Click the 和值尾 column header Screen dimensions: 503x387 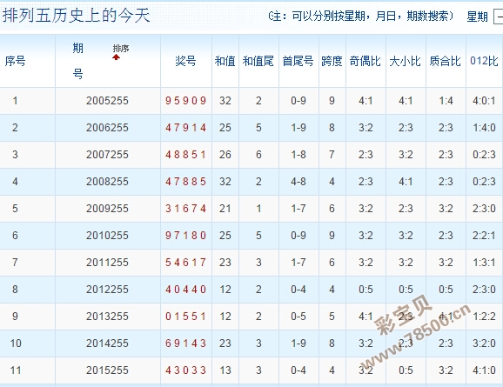pyautogui.click(x=258, y=61)
